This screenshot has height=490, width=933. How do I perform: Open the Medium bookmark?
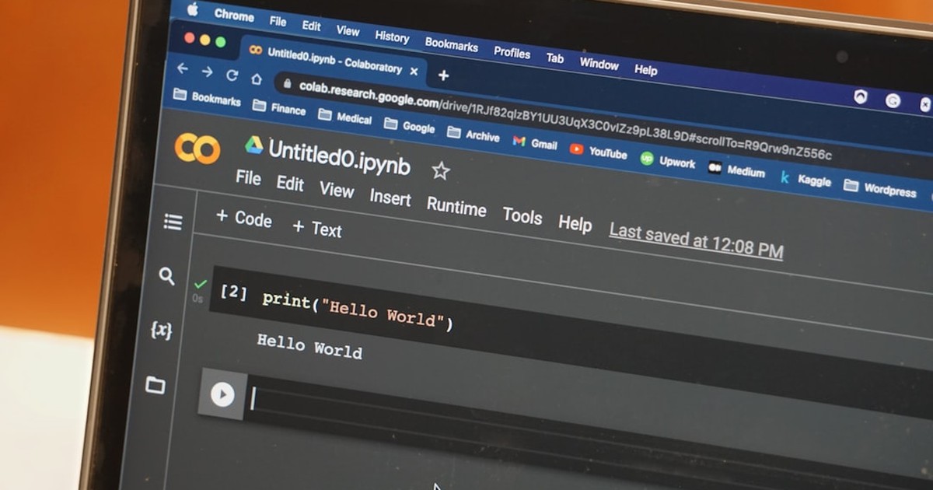736,170
